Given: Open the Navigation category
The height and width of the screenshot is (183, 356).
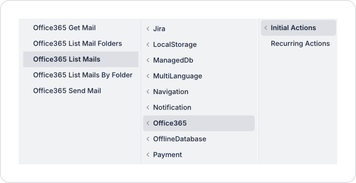Looking at the screenshot, I should click(199, 92).
